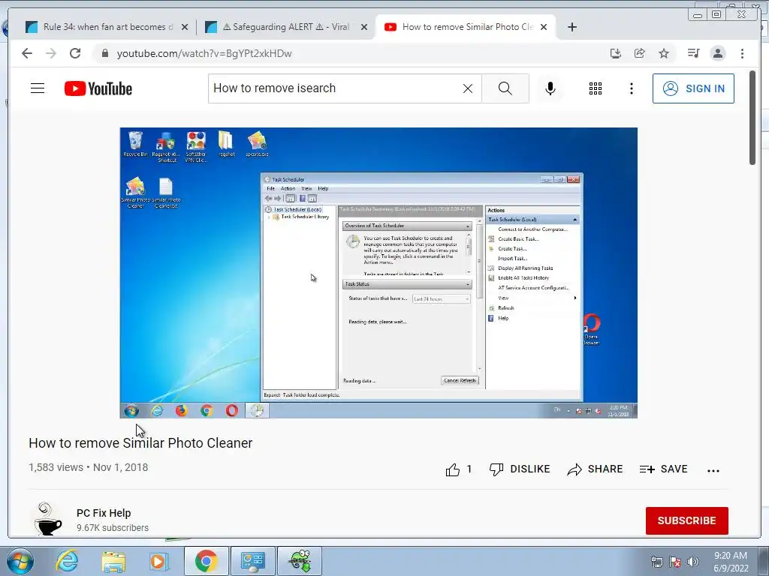The width and height of the screenshot is (769, 576).
Task: Reload the current page
Action: pyautogui.click(x=75, y=53)
